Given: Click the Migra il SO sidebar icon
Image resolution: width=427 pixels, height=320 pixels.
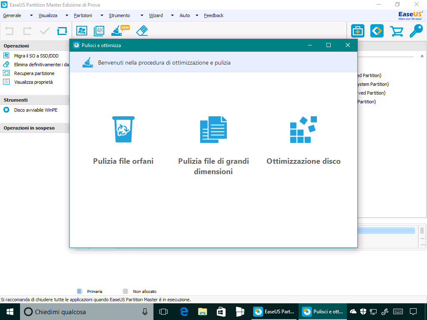Looking at the screenshot, I should 6,56.
